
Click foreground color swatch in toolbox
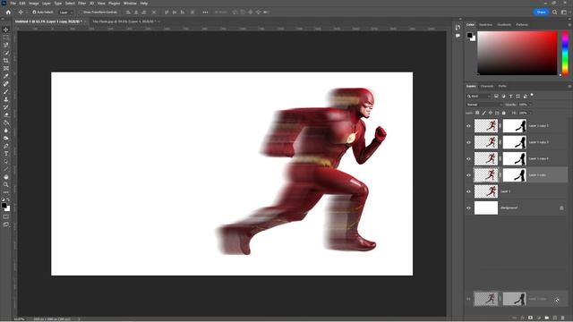click(4, 206)
